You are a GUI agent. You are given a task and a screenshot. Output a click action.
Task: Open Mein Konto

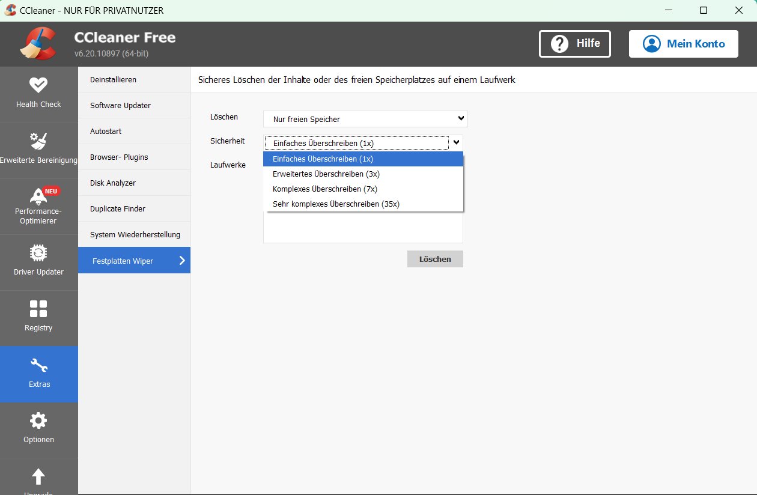(x=683, y=43)
